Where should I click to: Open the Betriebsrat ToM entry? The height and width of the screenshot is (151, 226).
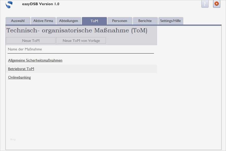(21, 69)
